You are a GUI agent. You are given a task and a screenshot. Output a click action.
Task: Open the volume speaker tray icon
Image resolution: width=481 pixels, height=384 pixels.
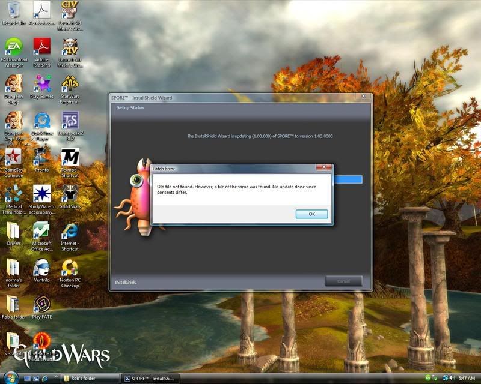tap(452, 379)
